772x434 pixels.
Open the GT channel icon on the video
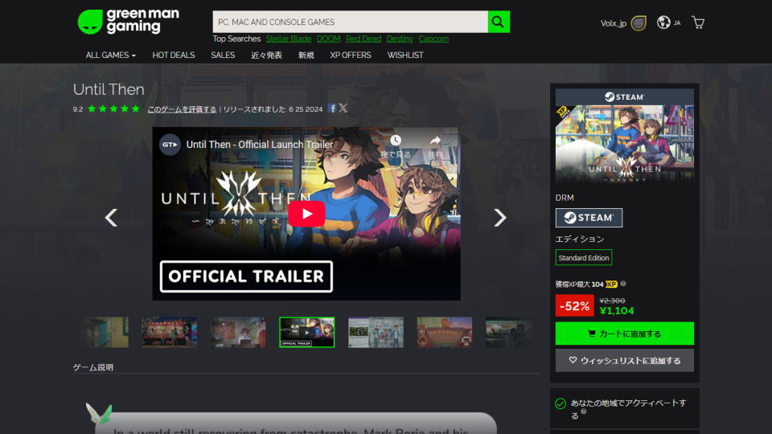170,145
